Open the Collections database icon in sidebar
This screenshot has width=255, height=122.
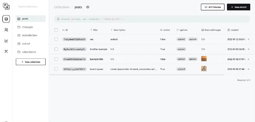point(6,19)
